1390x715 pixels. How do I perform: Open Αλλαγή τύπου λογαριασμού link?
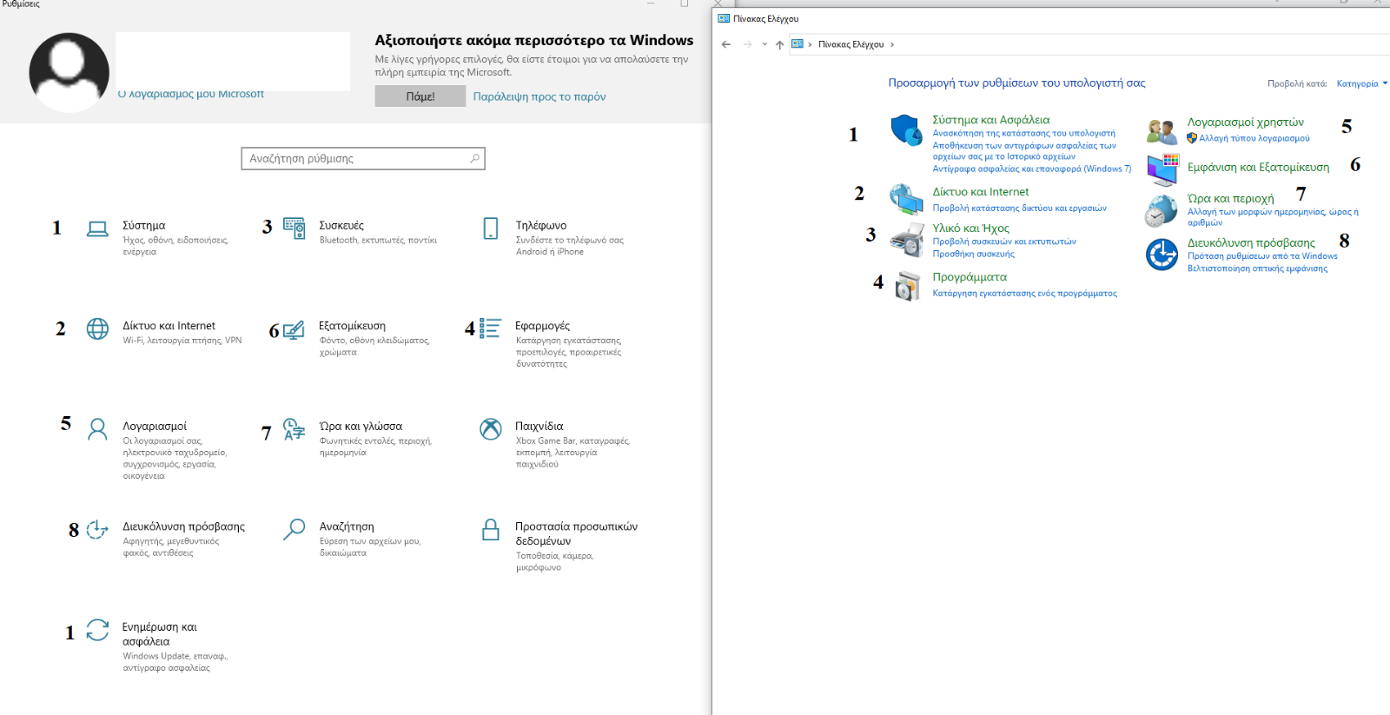(1254, 138)
